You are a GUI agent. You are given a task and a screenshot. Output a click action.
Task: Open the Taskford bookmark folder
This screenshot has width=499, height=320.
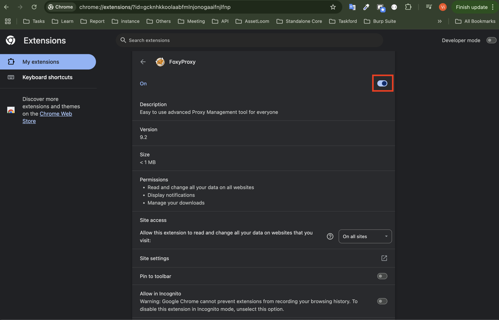click(343, 21)
